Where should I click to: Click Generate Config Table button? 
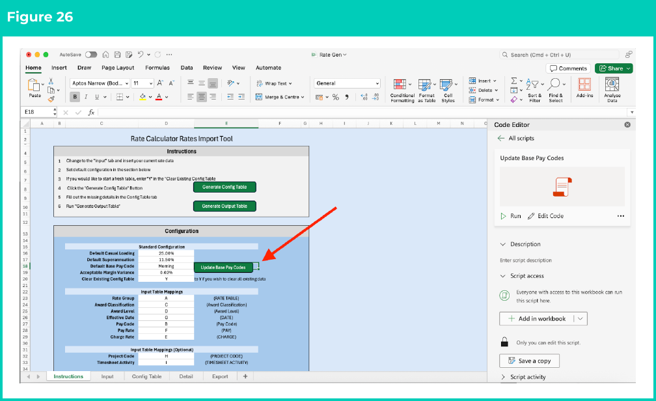click(x=225, y=187)
